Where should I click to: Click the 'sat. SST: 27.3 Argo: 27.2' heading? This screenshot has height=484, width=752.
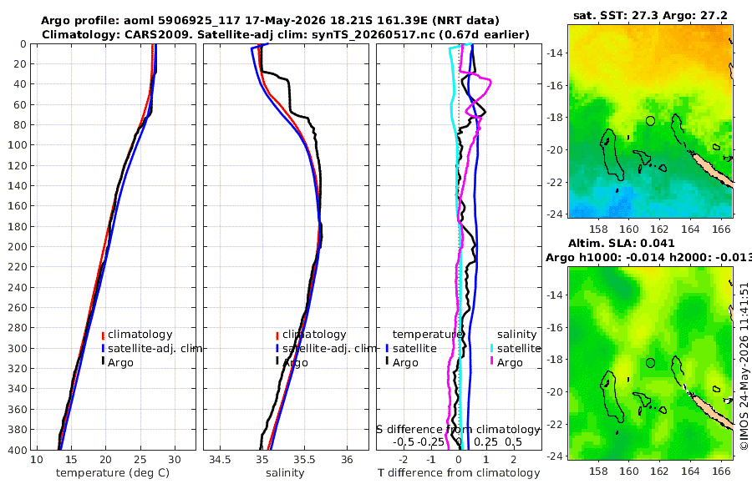650,15
